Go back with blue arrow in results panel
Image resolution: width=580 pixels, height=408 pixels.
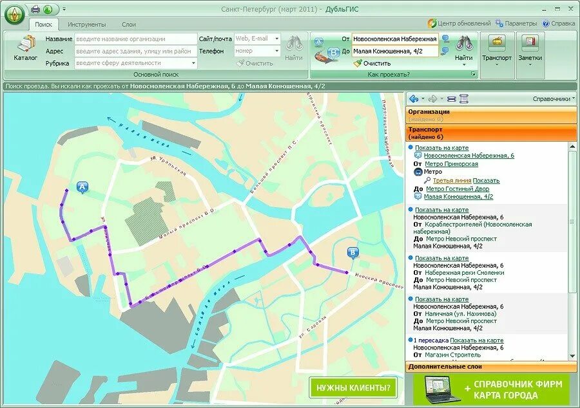(x=414, y=98)
